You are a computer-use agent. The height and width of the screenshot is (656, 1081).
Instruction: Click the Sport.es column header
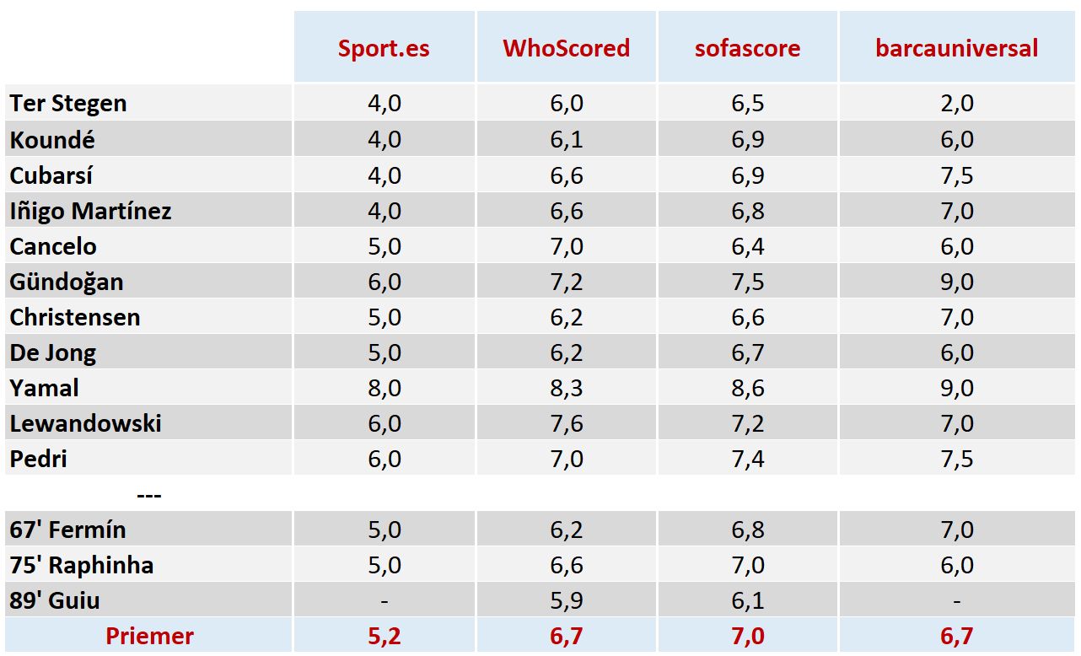pyautogui.click(x=384, y=48)
